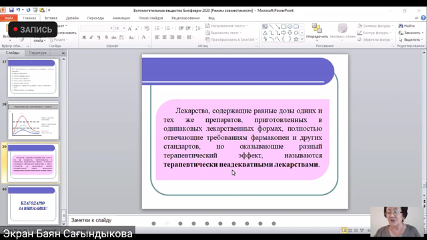Select slide 38 thumbnail with the graph

coord(33,120)
